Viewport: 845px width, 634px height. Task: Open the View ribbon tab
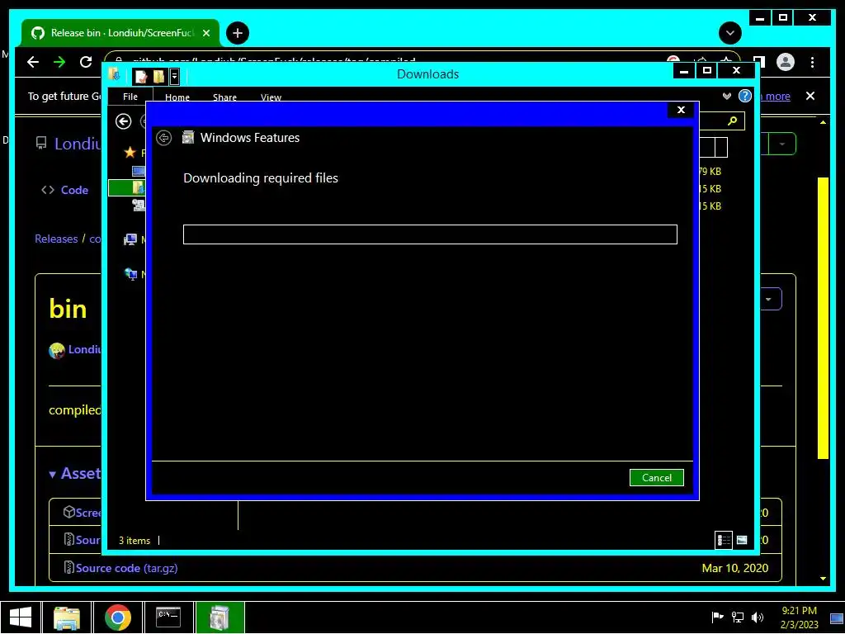click(271, 97)
